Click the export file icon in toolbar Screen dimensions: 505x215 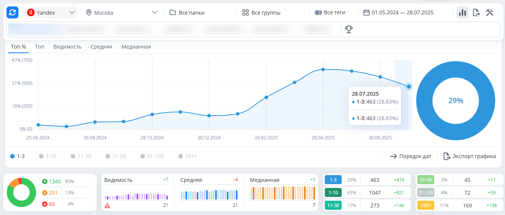click(x=476, y=12)
